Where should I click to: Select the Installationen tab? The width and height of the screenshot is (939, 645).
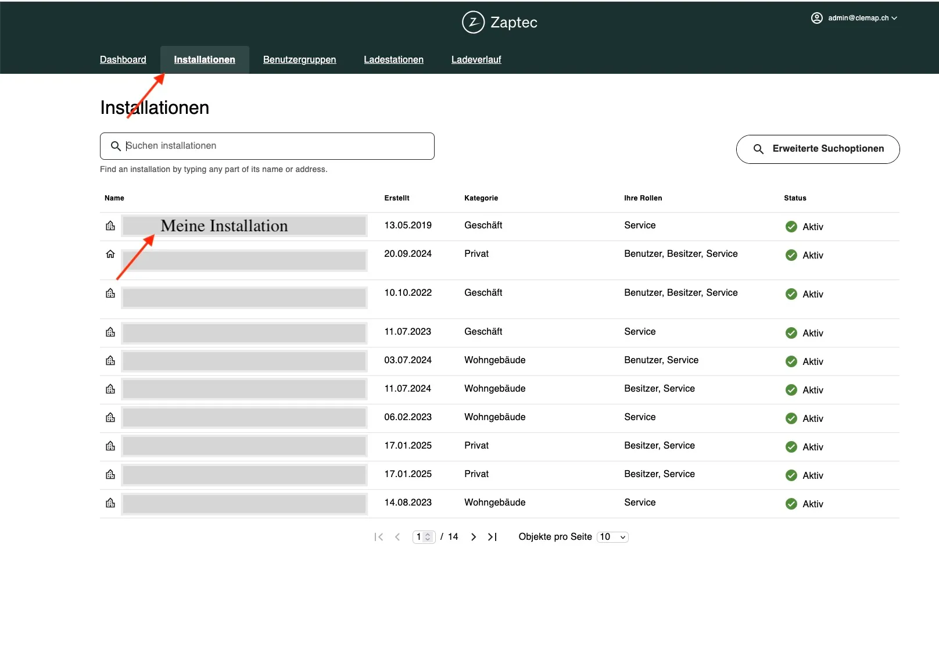205,59
